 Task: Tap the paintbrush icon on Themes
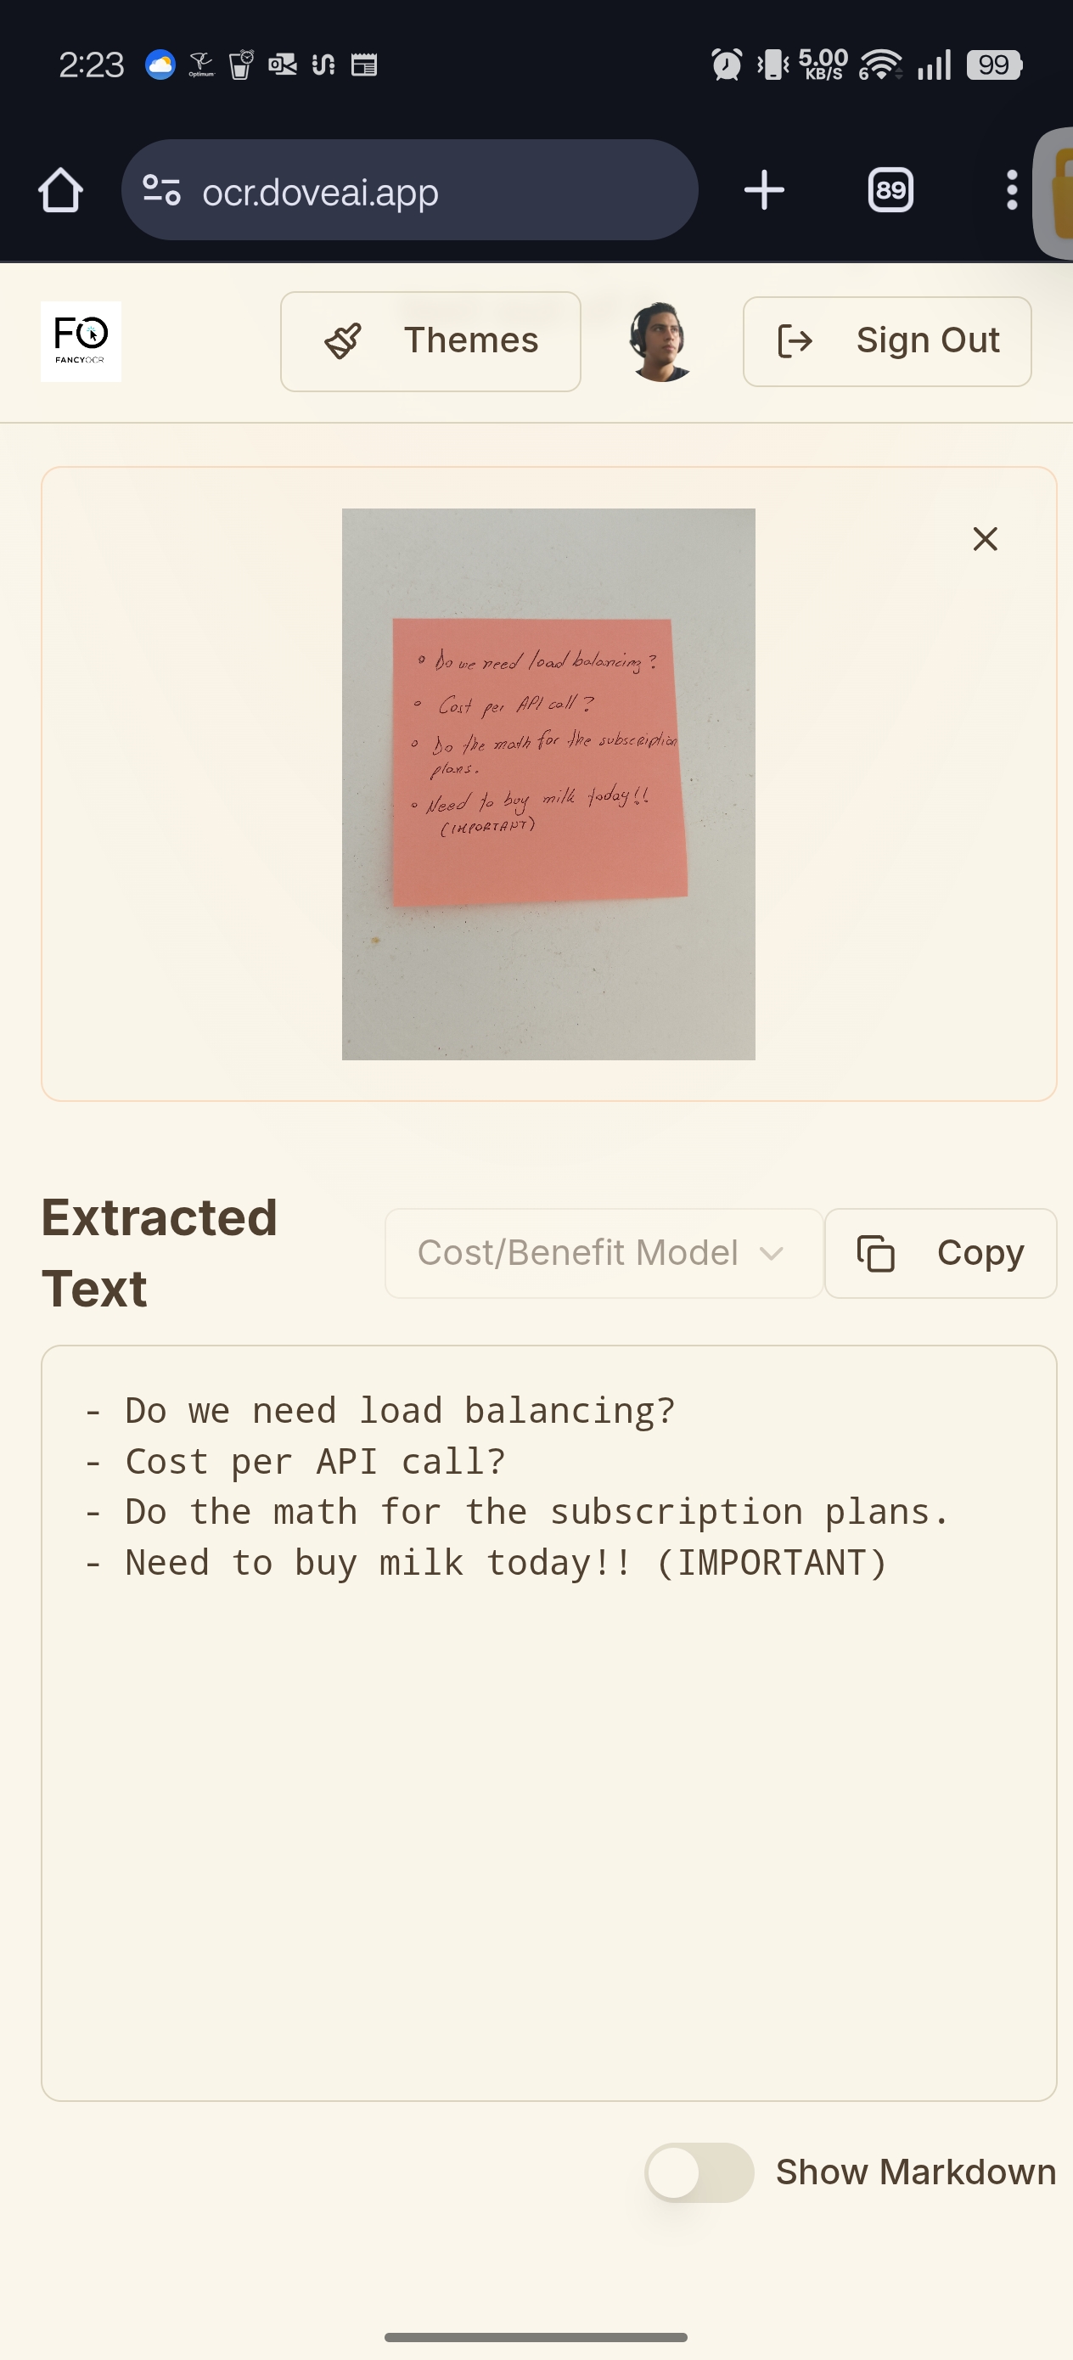(344, 340)
